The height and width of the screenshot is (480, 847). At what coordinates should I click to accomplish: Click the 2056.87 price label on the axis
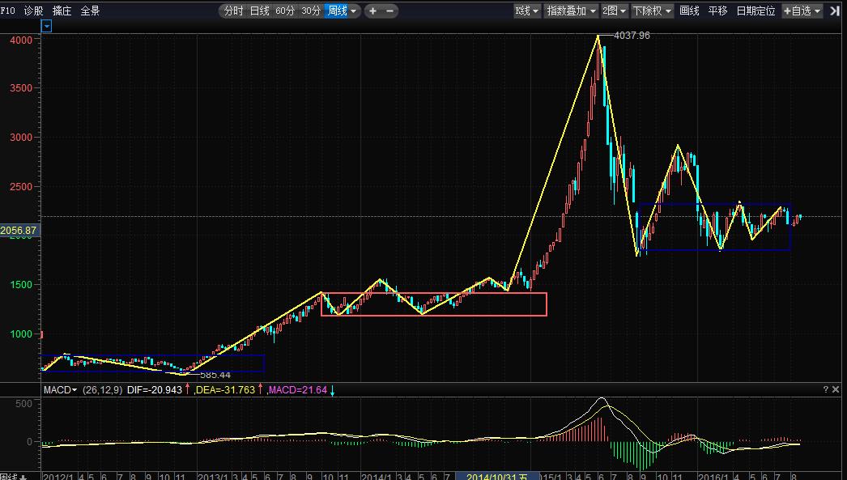(x=19, y=231)
